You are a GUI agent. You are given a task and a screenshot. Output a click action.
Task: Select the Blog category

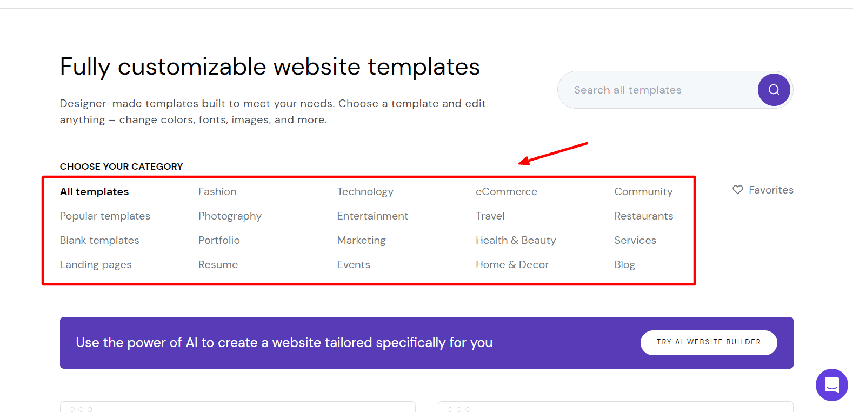tap(624, 265)
